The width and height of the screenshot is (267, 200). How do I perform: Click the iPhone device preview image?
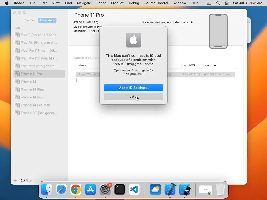tap(218, 31)
